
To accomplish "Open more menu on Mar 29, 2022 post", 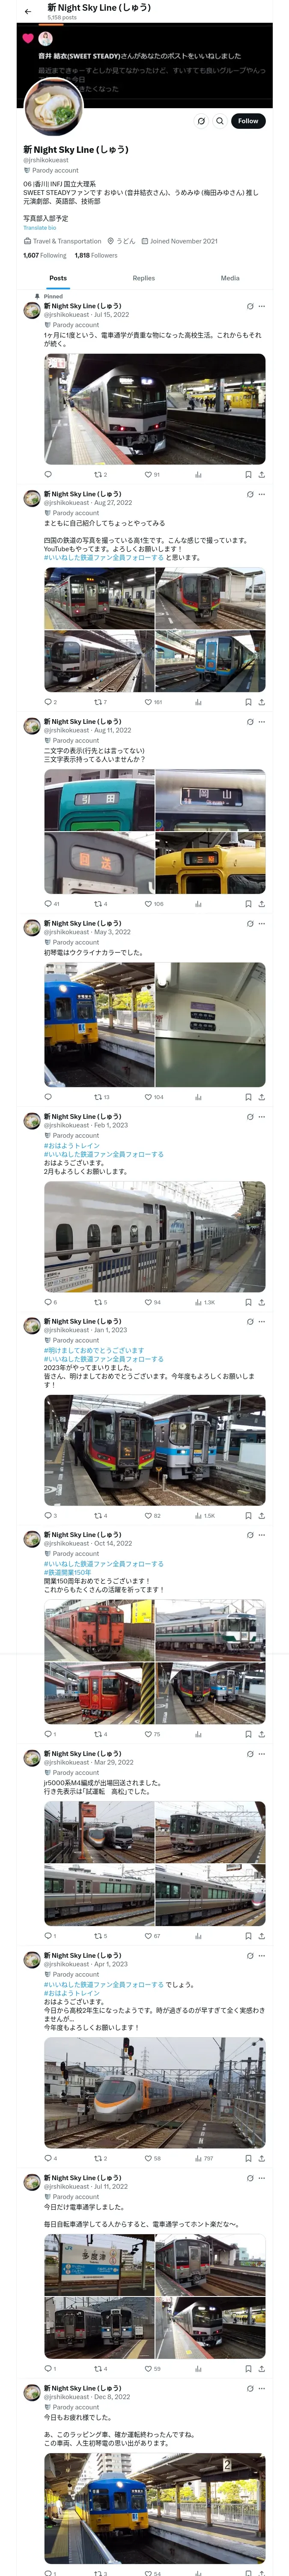I will click(262, 1754).
